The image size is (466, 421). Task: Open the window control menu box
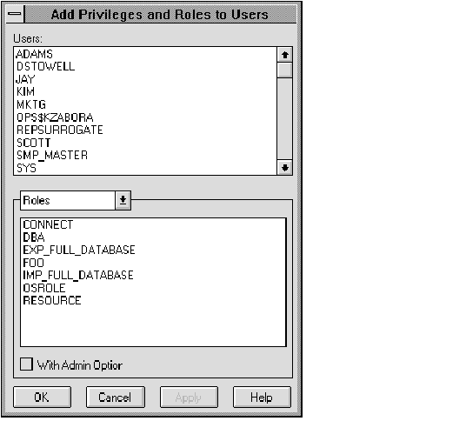(15, 14)
